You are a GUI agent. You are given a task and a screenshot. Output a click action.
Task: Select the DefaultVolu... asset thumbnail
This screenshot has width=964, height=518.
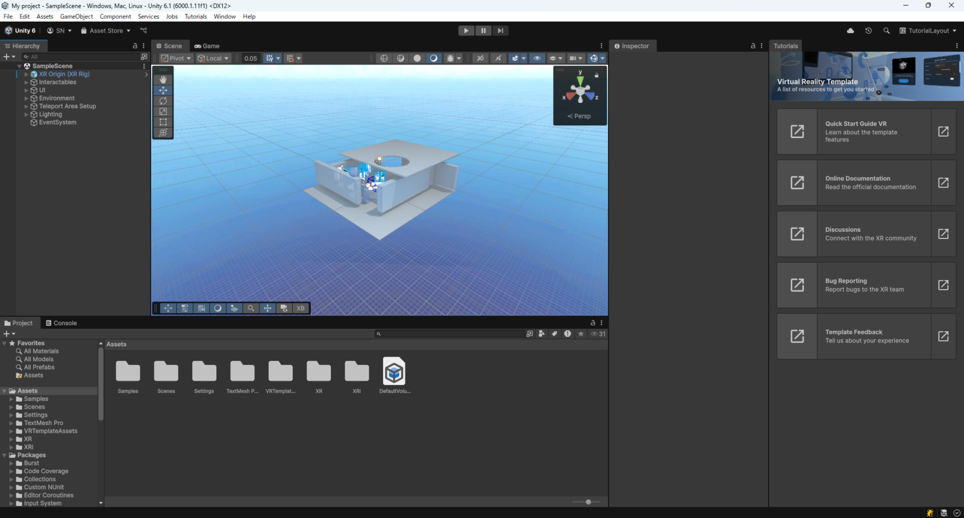[x=394, y=376]
